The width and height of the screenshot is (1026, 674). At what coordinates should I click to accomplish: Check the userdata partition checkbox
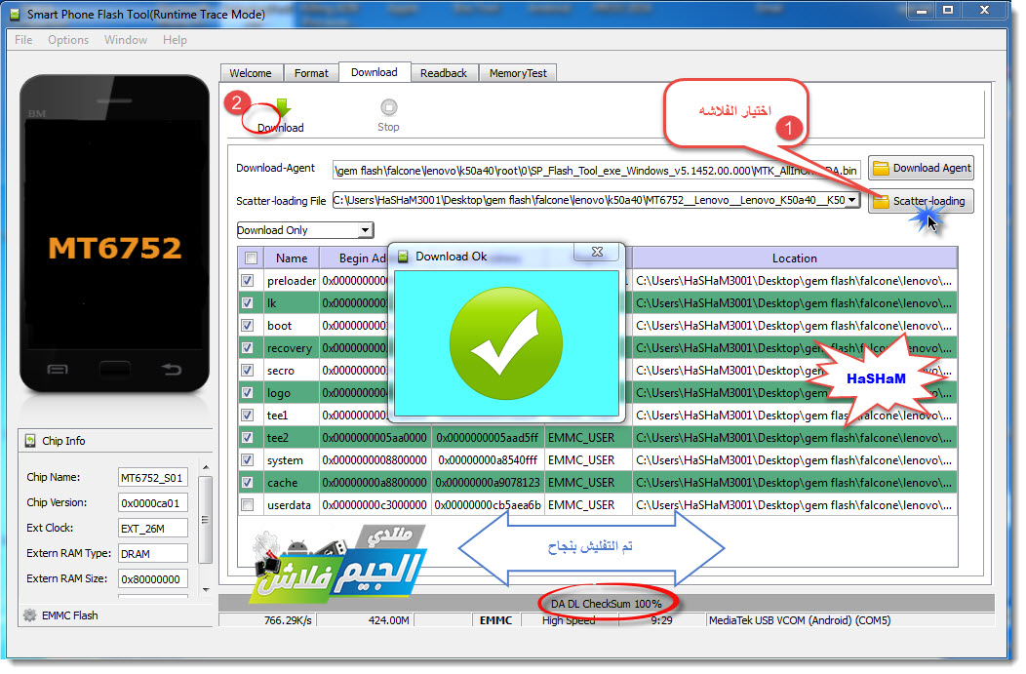coord(248,505)
